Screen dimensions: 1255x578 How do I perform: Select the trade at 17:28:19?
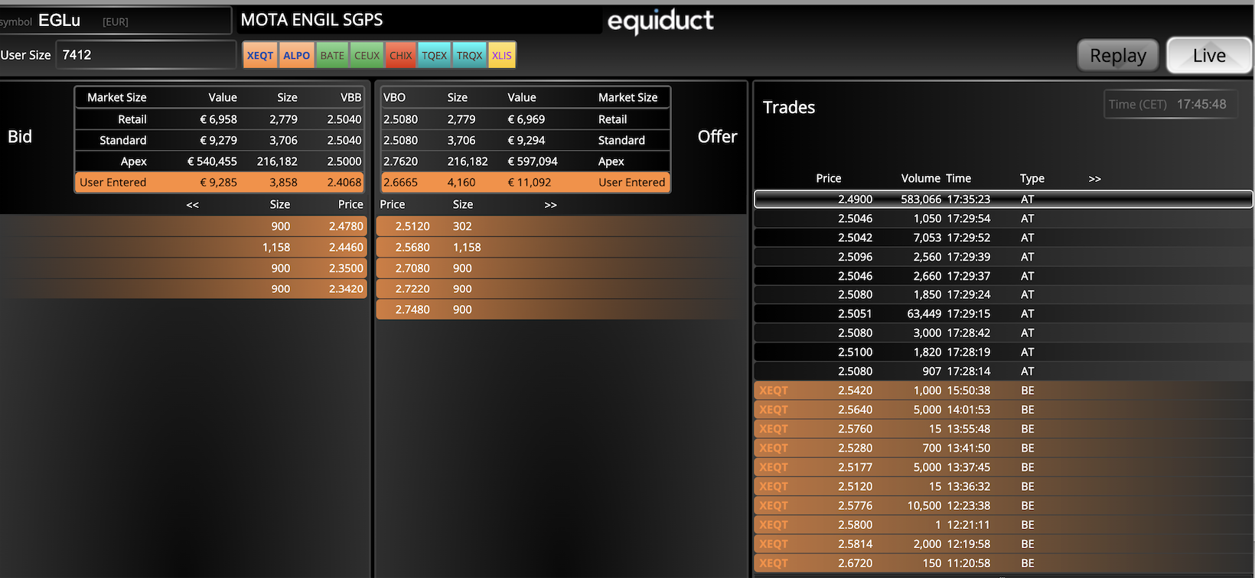coord(1003,352)
